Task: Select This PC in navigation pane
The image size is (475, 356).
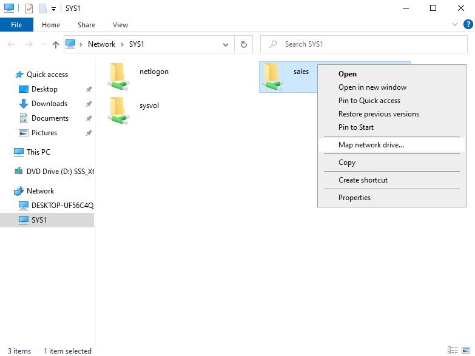Action: [x=38, y=152]
